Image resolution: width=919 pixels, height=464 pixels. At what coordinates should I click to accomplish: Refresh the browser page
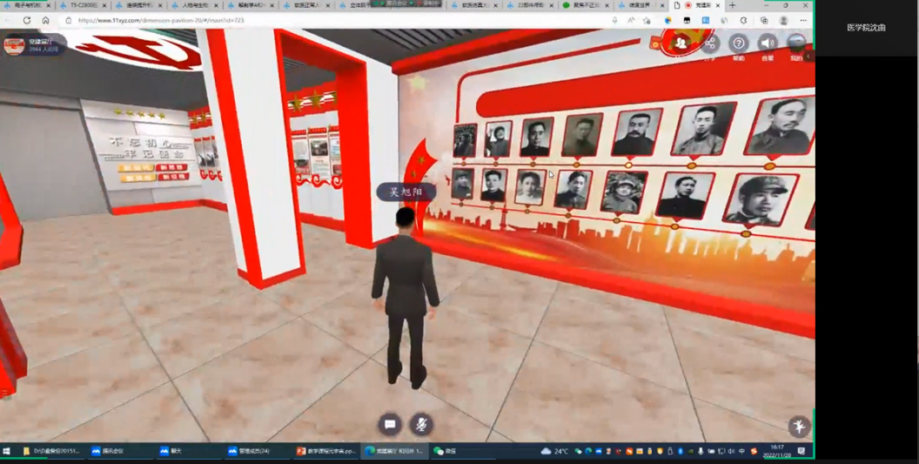[x=27, y=20]
